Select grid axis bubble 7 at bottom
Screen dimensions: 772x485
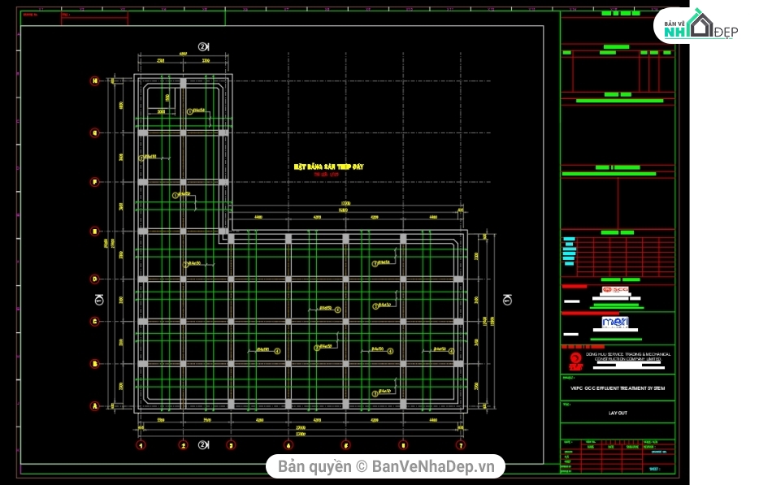461,445
